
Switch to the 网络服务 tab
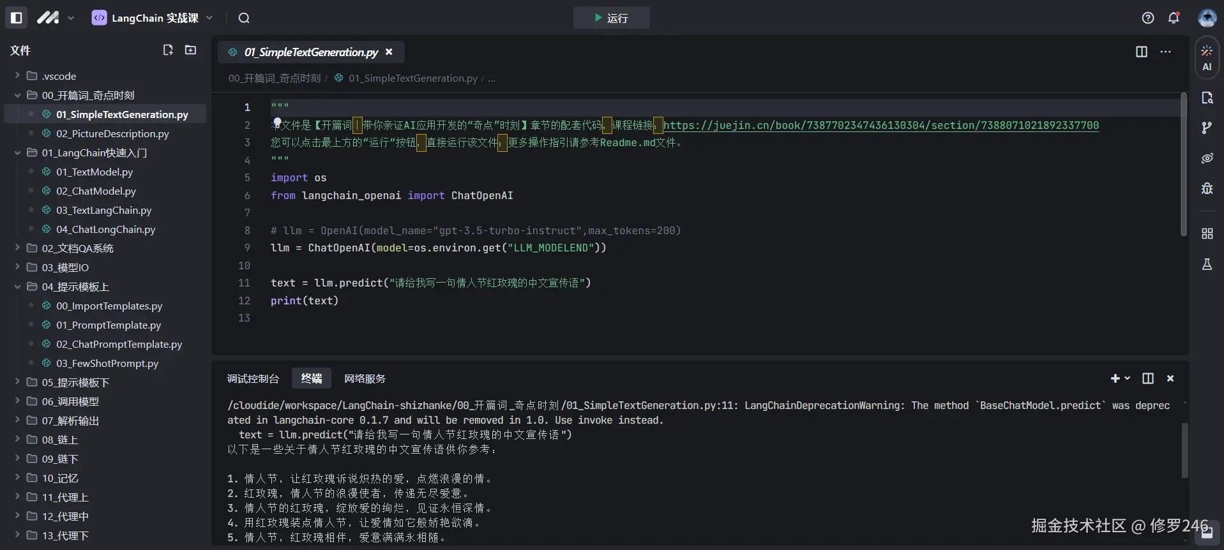[365, 378]
